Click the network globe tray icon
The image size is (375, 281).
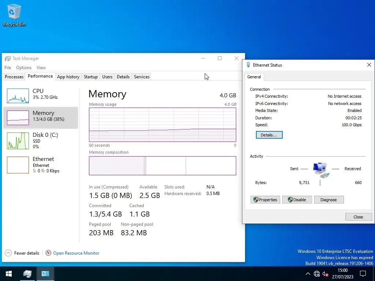coord(317,274)
